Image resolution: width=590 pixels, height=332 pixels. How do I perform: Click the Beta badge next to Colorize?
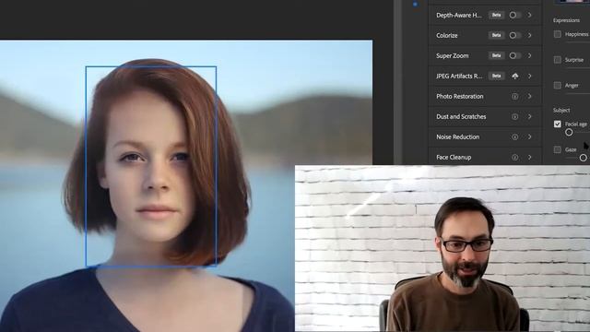(x=496, y=35)
